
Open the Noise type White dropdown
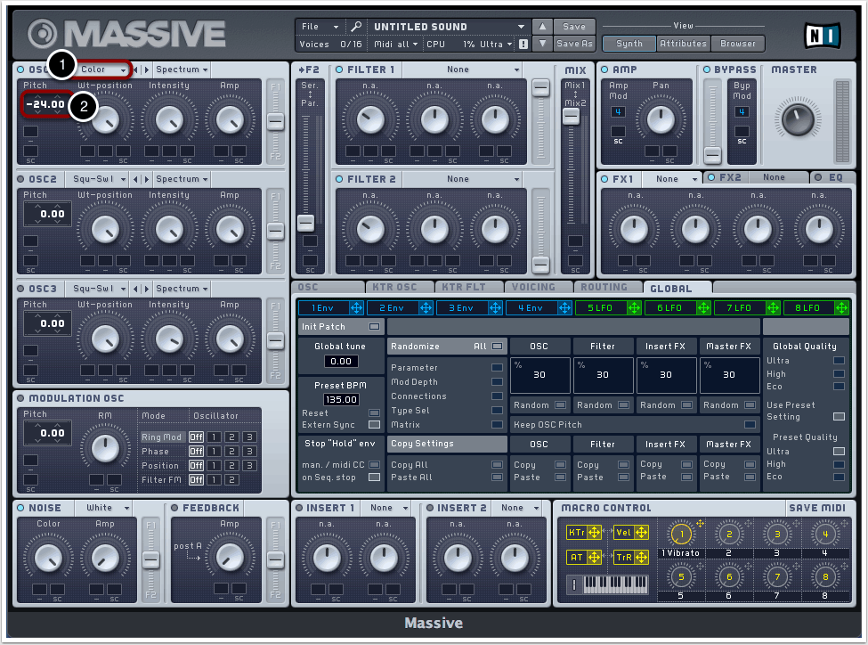[107, 508]
